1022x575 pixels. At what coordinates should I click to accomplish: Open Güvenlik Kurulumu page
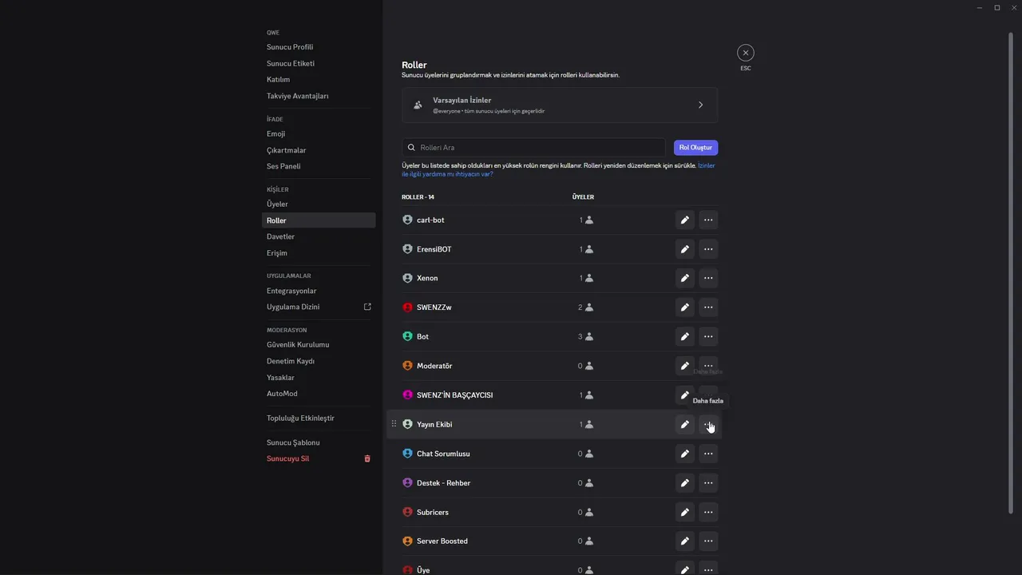tap(319, 345)
